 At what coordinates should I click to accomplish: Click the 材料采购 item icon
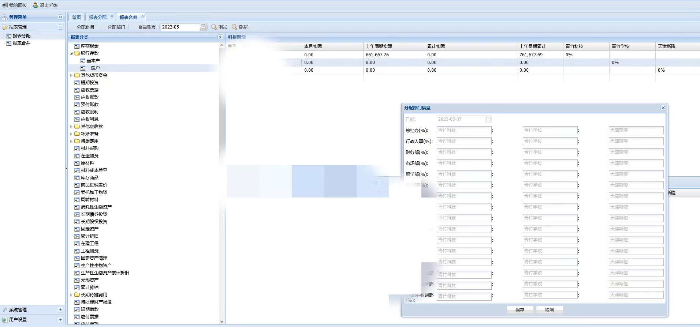77,149
